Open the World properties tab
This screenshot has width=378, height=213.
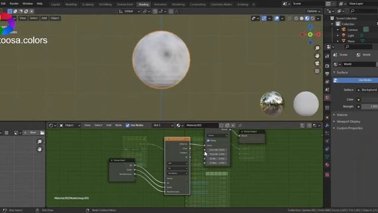327,98
